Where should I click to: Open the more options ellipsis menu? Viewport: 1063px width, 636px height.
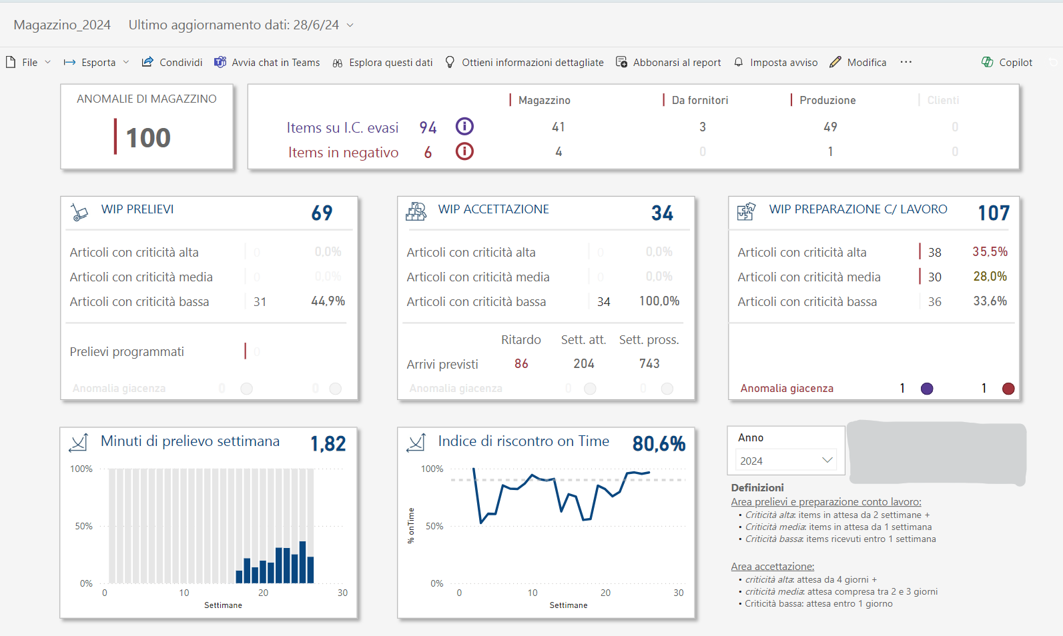(906, 62)
